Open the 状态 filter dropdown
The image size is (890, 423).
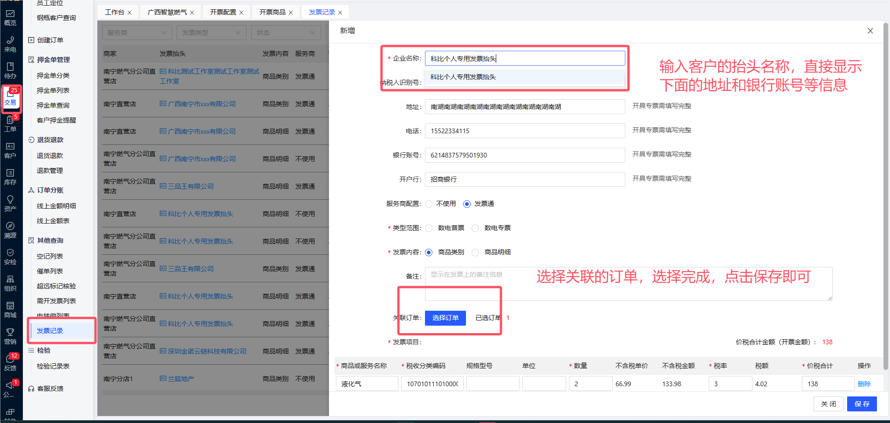point(286,33)
